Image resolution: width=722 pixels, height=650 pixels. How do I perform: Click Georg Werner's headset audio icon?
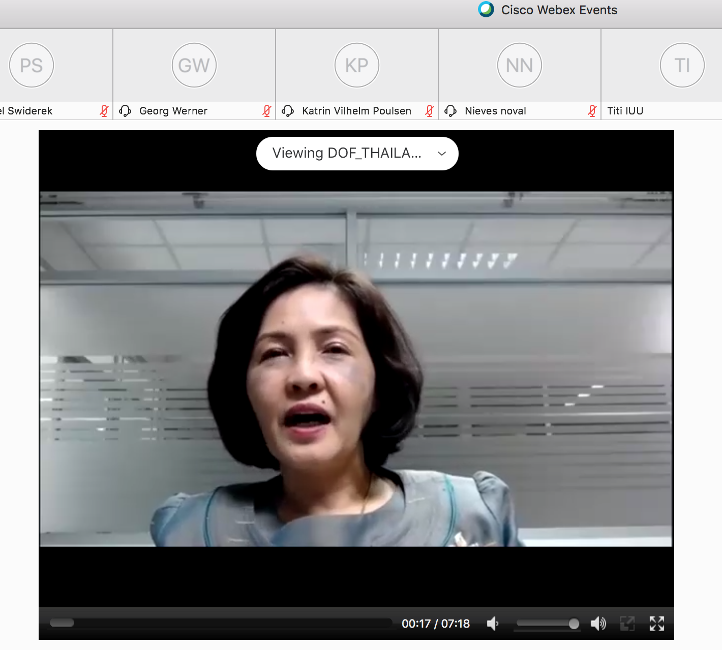tap(125, 111)
